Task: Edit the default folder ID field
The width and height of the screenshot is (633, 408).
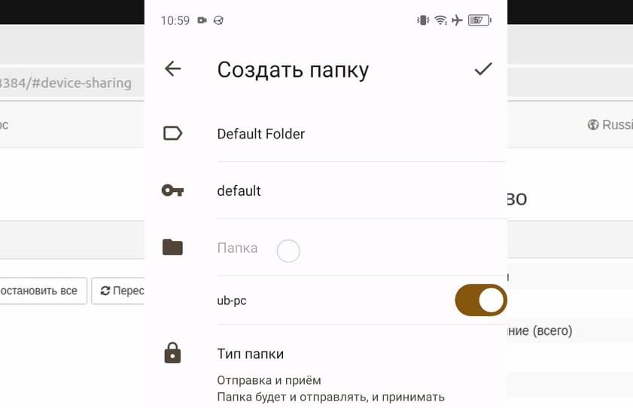Action: click(361, 191)
